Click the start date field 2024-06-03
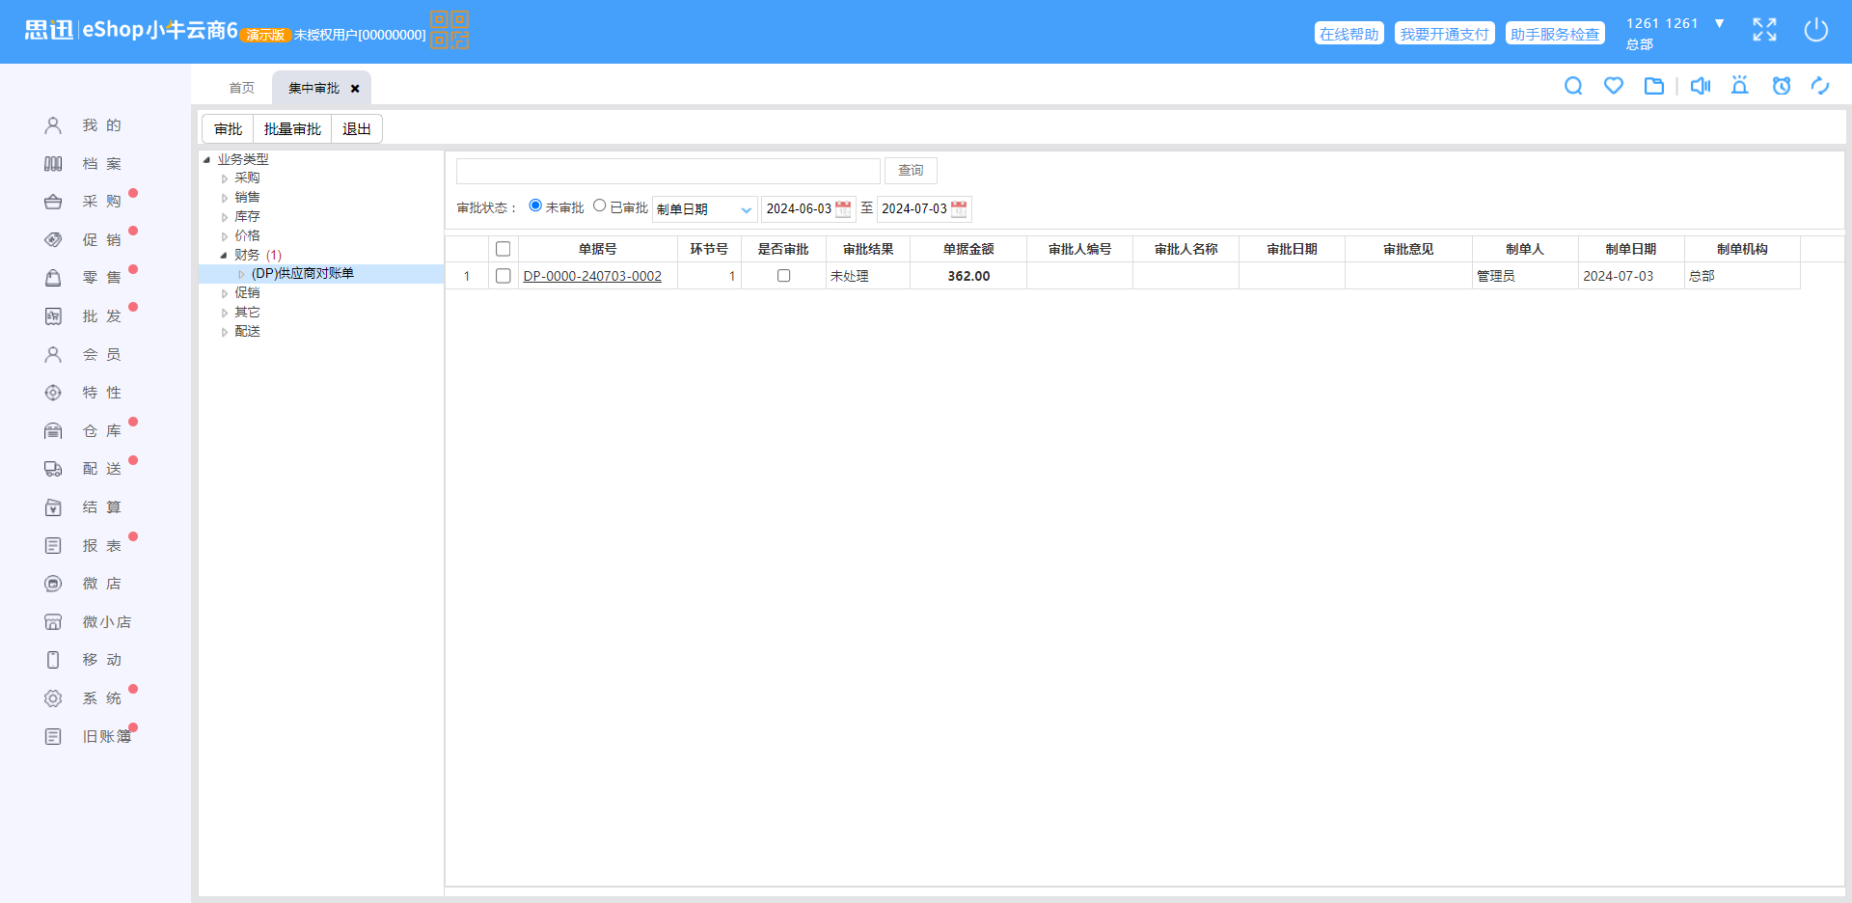This screenshot has height=903, width=1852. (798, 209)
